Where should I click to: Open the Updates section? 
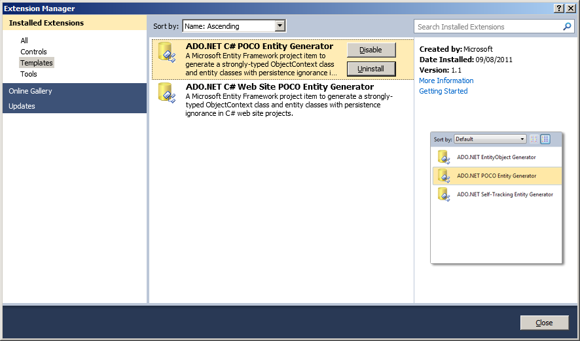pos(22,106)
